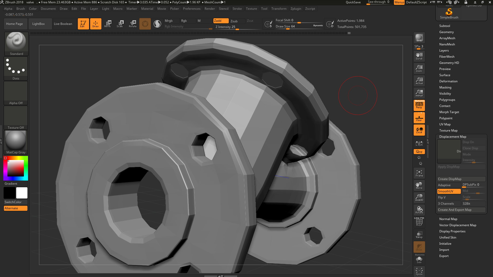Collapse the Displacement Map section
This screenshot has height=277, width=493.
453,137
